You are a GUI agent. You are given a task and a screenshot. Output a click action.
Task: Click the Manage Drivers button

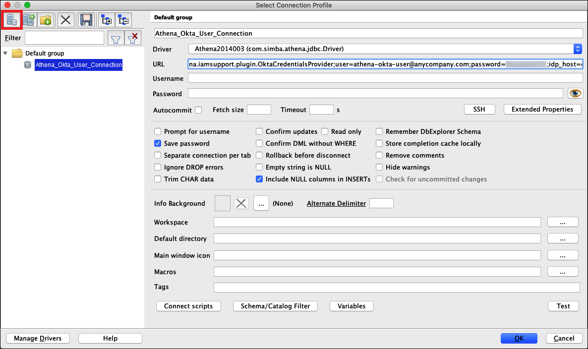click(x=38, y=338)
